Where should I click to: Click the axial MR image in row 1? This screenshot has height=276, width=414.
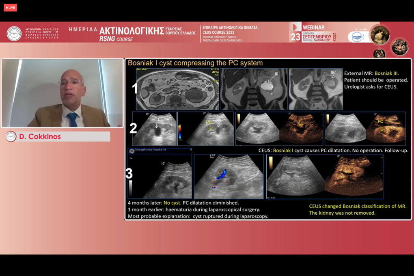177,89
